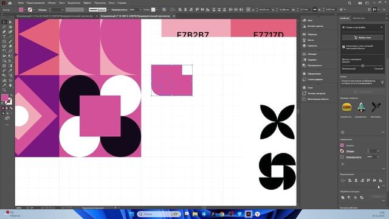Open the Оформление (Appearance) panel
Screen dimensions: 389x219
[312, 74]
